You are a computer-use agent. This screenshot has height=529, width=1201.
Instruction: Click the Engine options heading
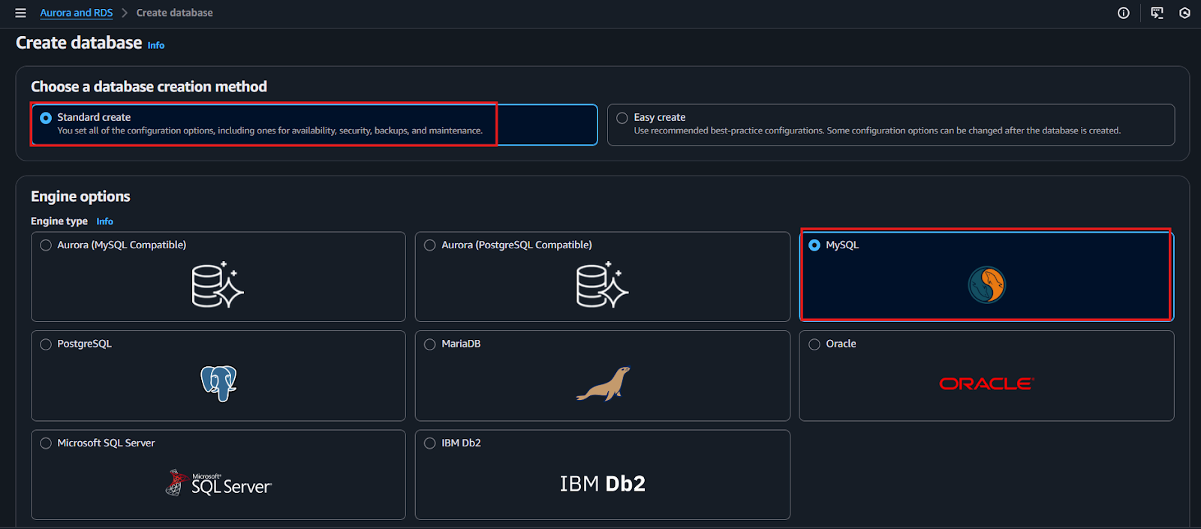pos(80,197)
